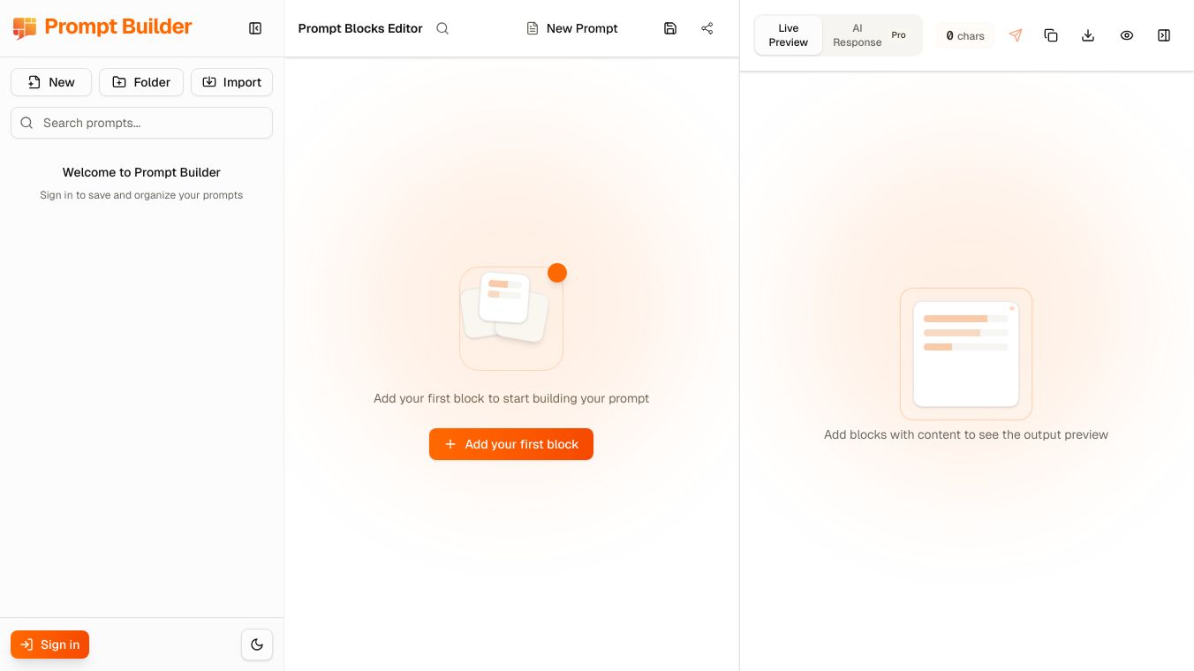The image size is (1194, 671).
Task: Click the Search prompts input field
Action: point(141,123)
